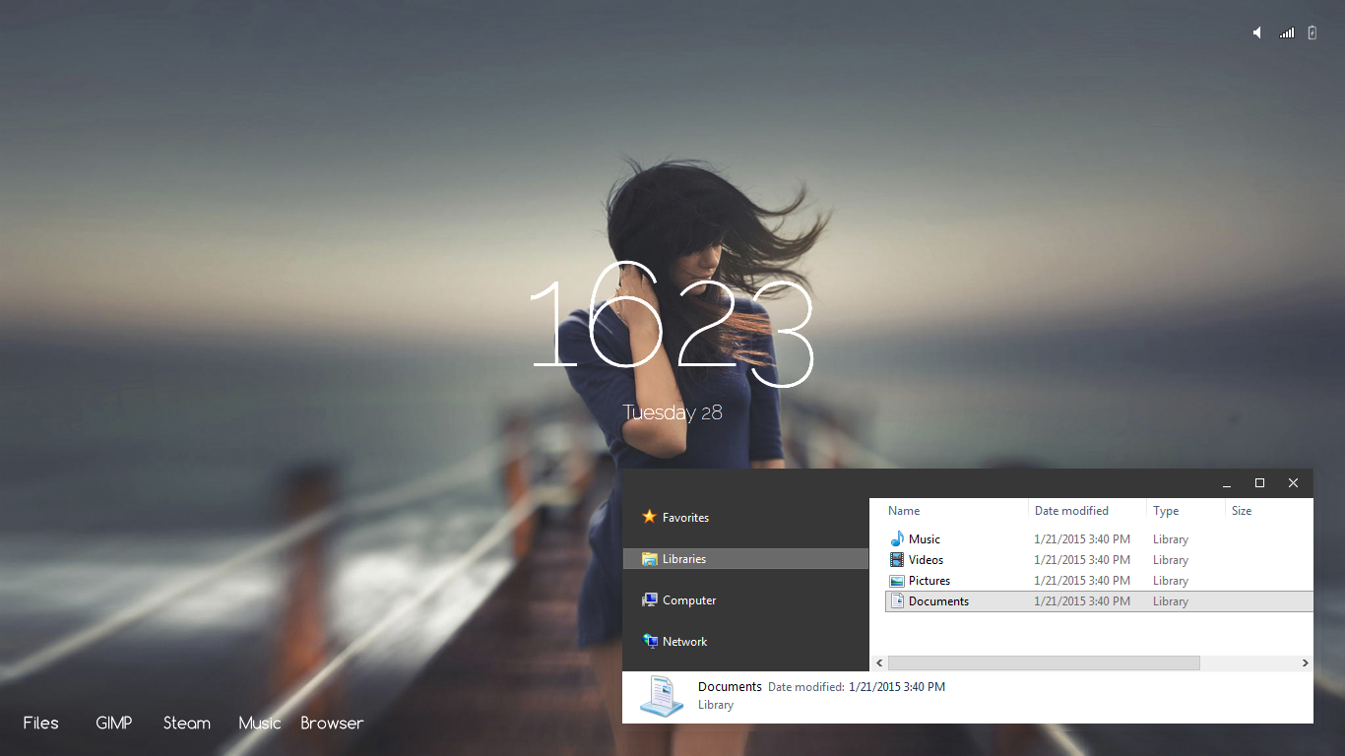Launch GIMP from desktop launcher
Viewport: 1345px width, 756px height.
click(114, 723)
